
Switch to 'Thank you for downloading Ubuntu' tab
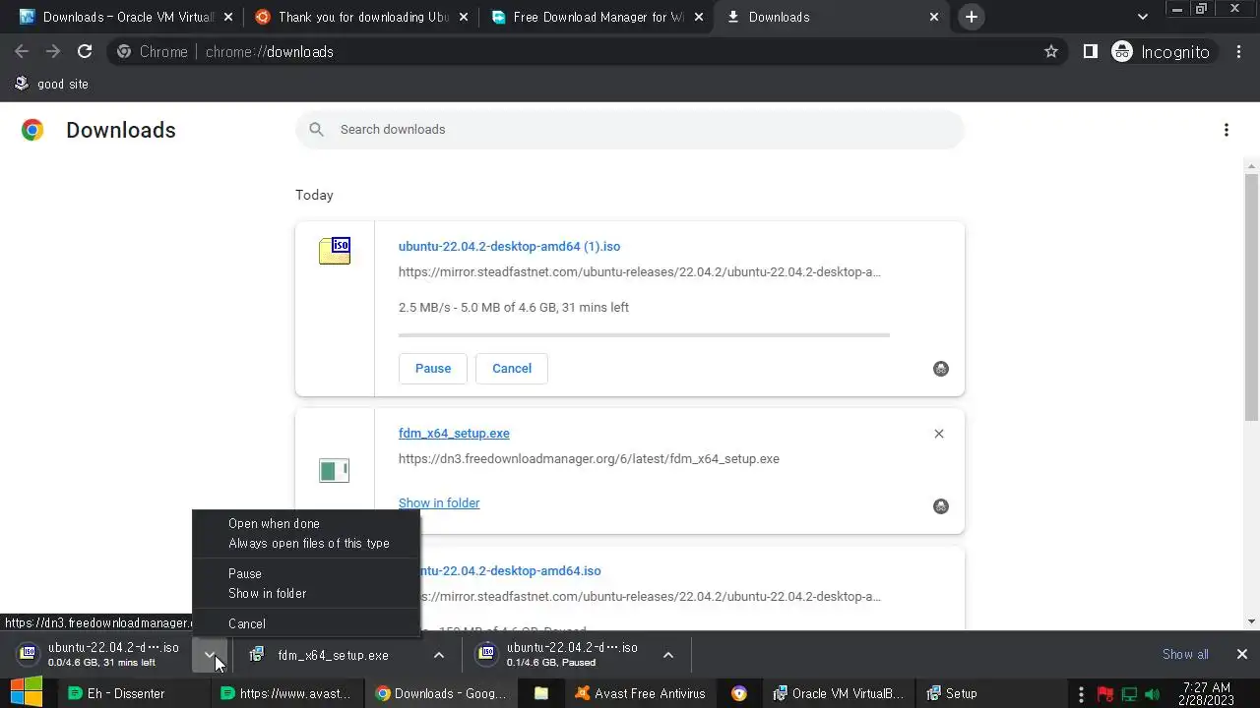[x=359, y=17]
